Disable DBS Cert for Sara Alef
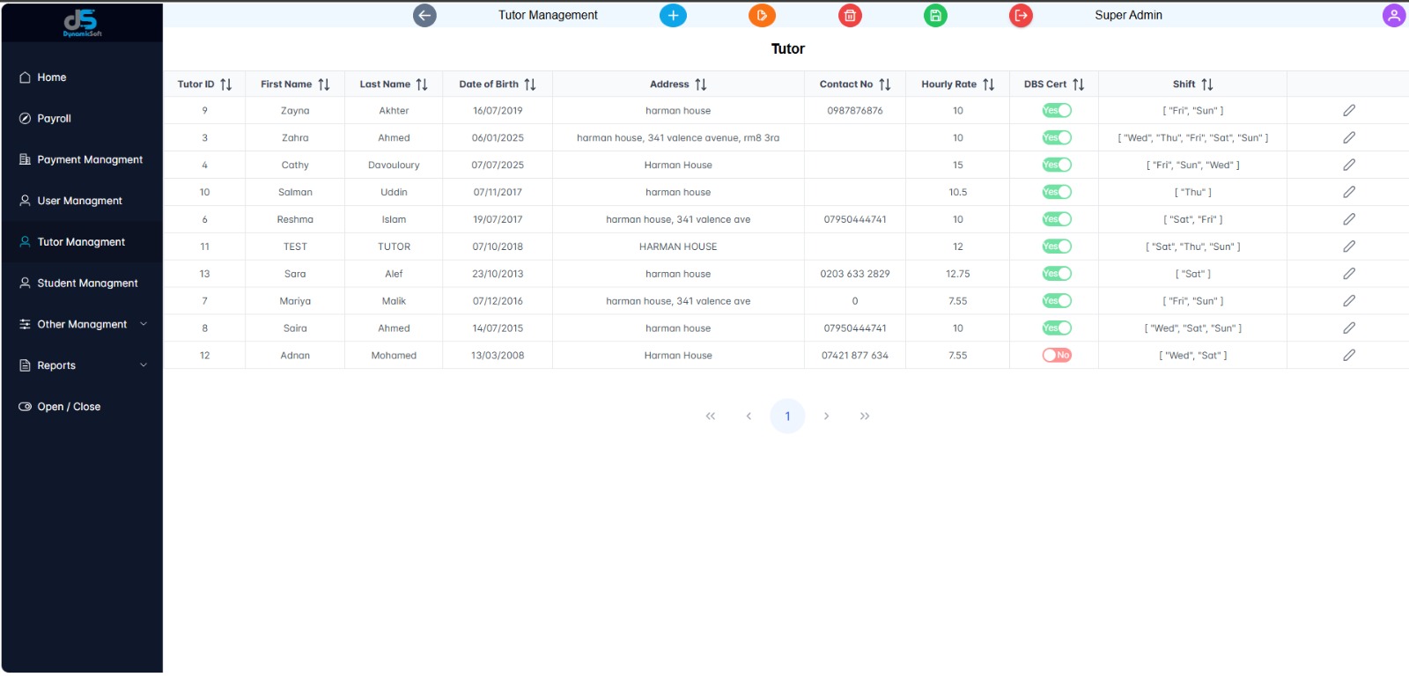This screenshot has height=677, width=1409. (1057, 274)
